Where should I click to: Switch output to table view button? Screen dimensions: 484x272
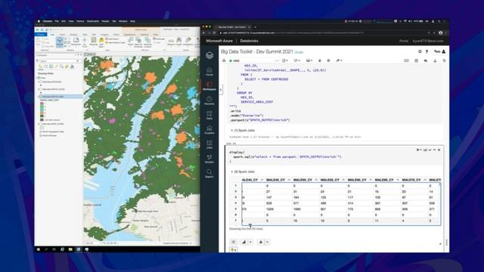click(234, 242)
